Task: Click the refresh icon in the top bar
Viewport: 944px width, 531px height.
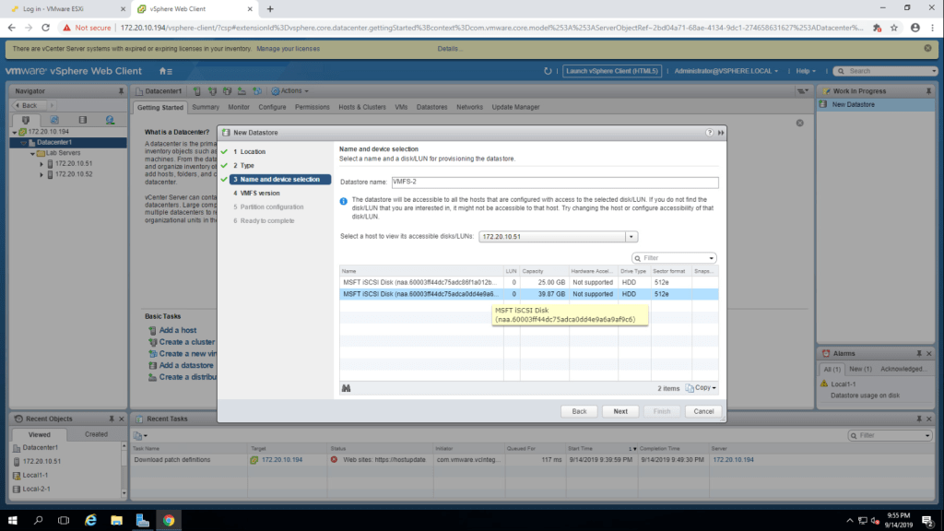Action: pos(549,71)
